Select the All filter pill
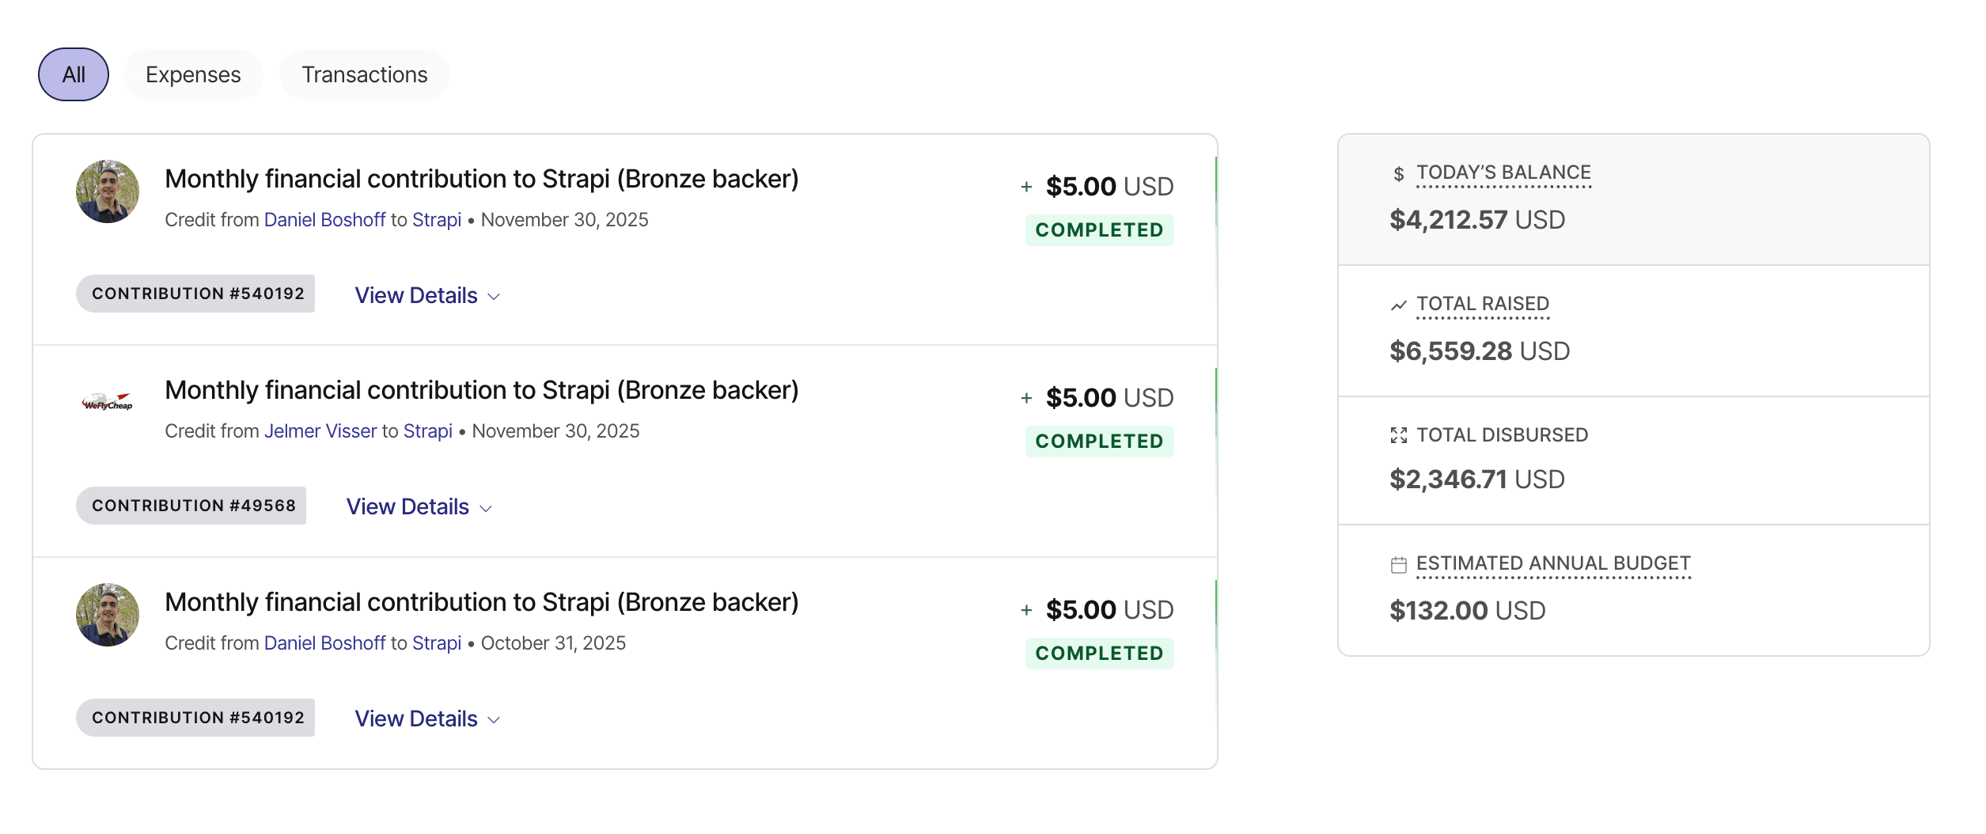1986x834 pixels. [74, 74]
